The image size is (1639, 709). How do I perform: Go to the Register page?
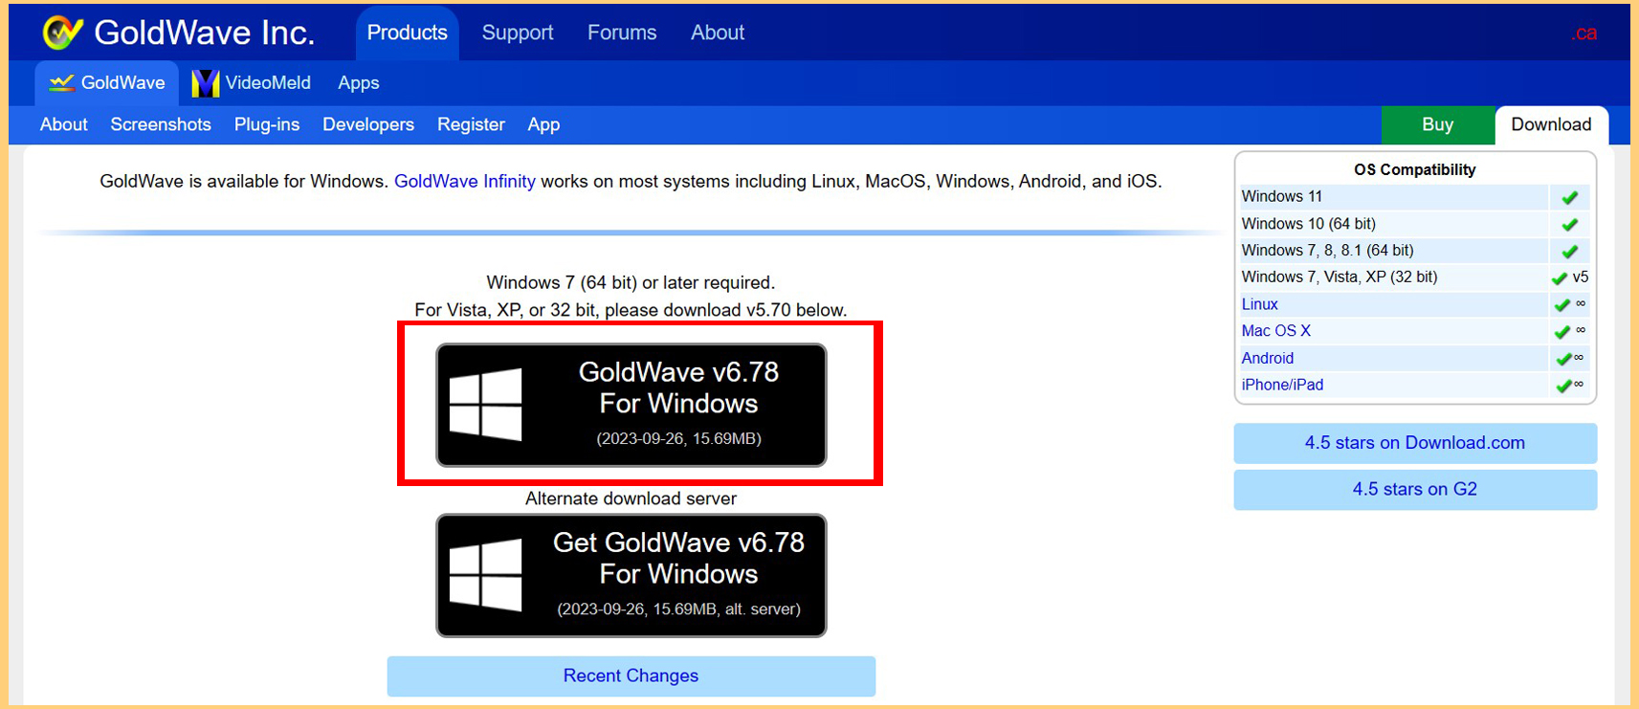point(471,124)
